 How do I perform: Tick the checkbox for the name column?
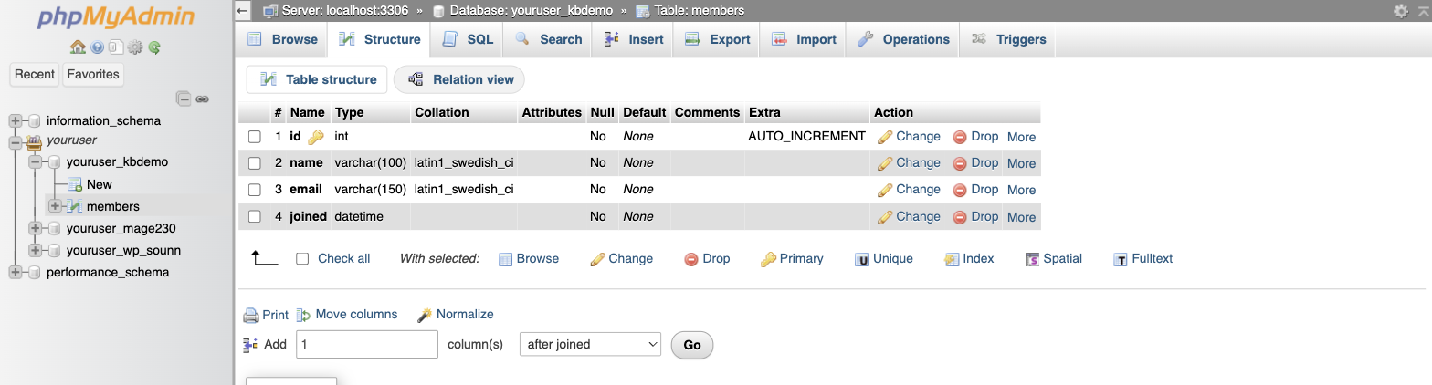255,163
